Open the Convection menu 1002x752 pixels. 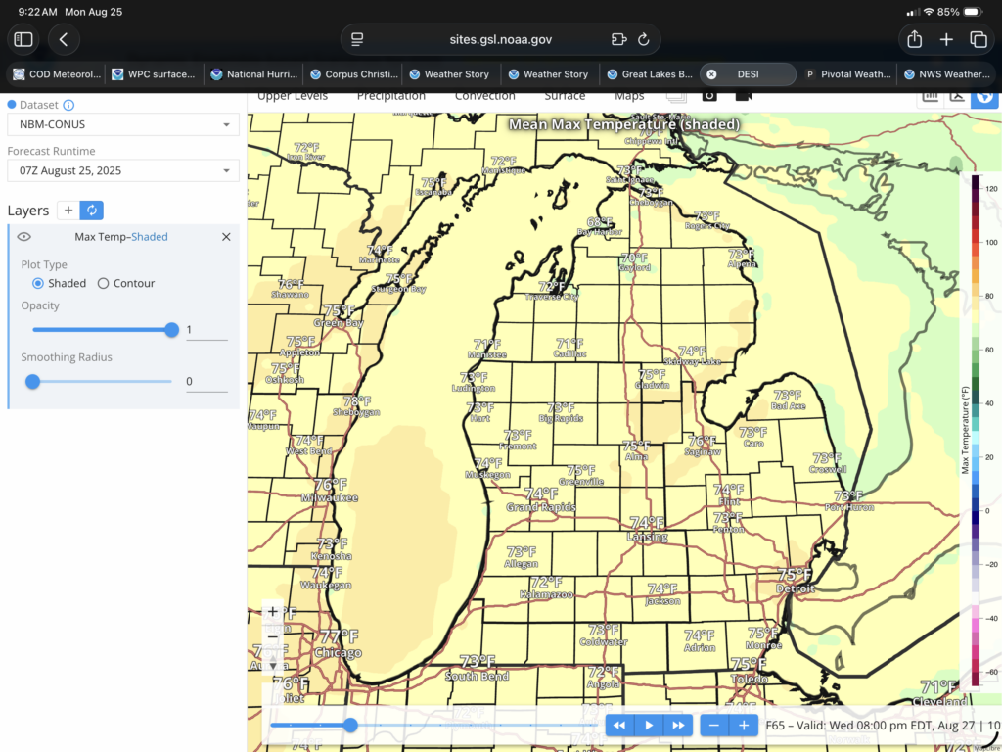(x=484, y=96)
